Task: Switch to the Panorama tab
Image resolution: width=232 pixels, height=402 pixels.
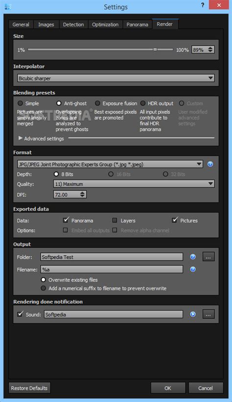Action: tap(138, 25)
